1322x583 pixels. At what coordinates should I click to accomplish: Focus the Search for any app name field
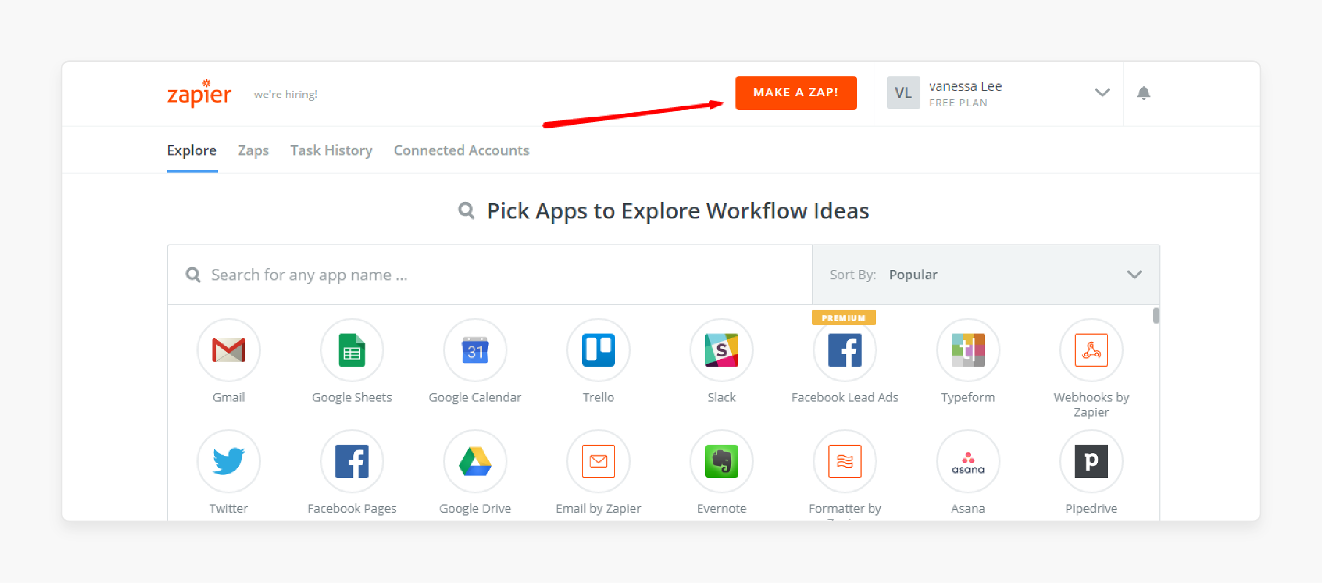pos(490,274)
